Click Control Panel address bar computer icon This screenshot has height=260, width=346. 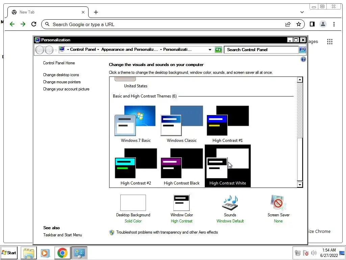point(62,49)
